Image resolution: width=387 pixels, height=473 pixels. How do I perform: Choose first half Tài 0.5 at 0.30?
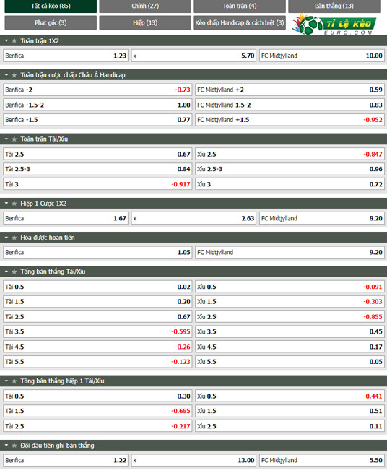[97, 396]
